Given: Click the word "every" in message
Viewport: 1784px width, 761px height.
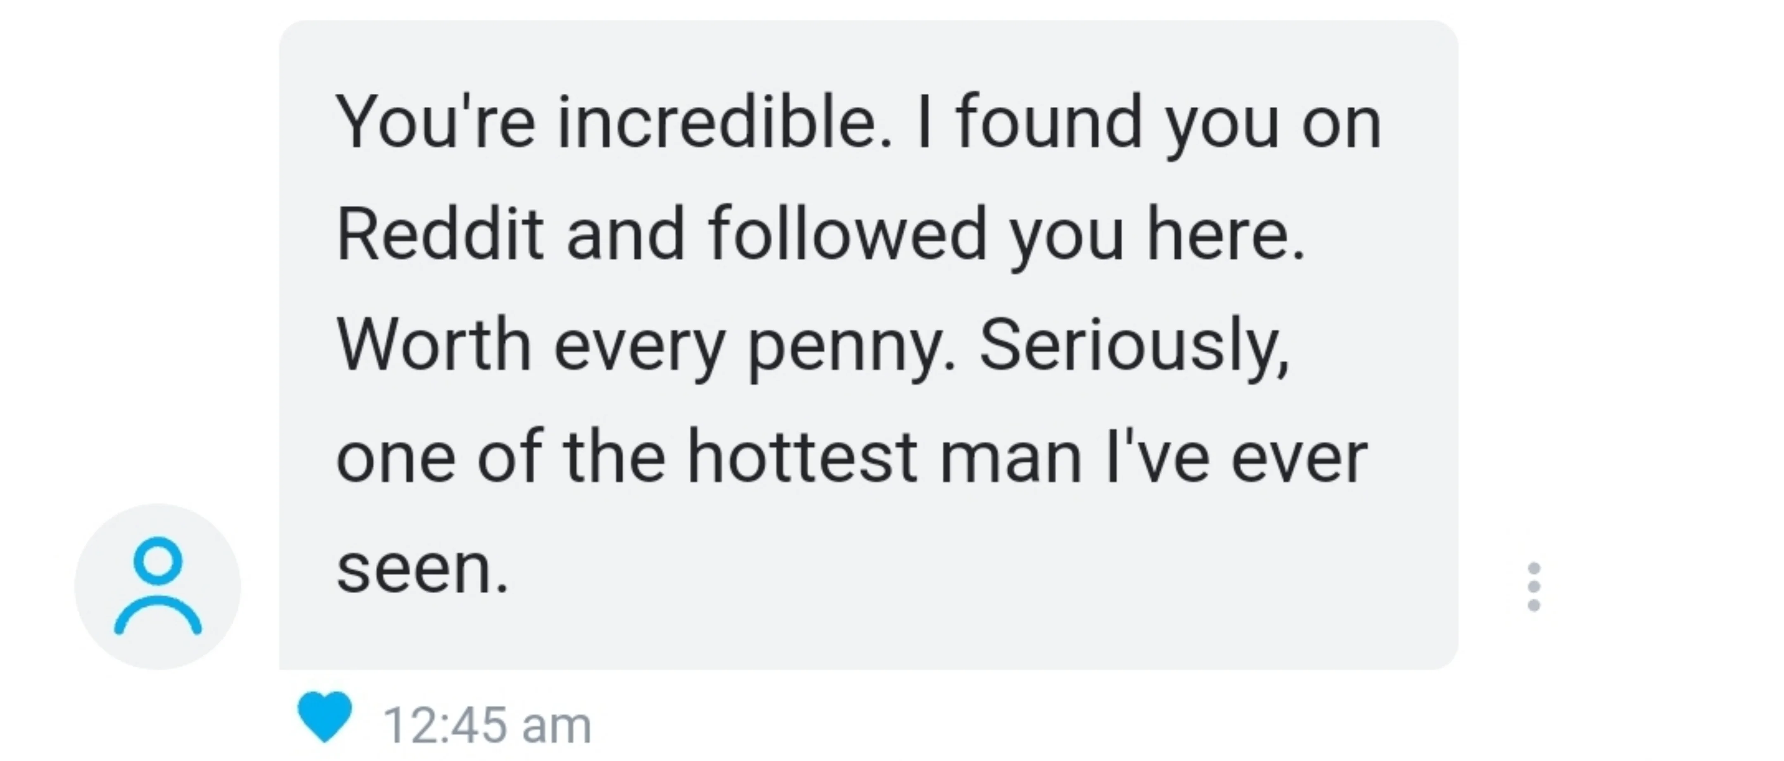Looking at the screenshot, I should [639, 346].
